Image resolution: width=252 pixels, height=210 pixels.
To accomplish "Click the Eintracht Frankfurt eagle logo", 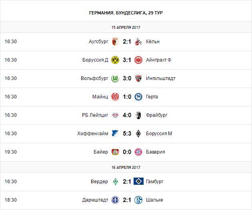I will (138, 60).
